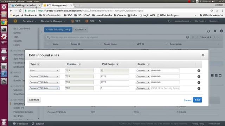Open Source dropdown for port 0 rule
This screenshot has width=225, height=126.
pyautogui.click(x=143, y=88)
